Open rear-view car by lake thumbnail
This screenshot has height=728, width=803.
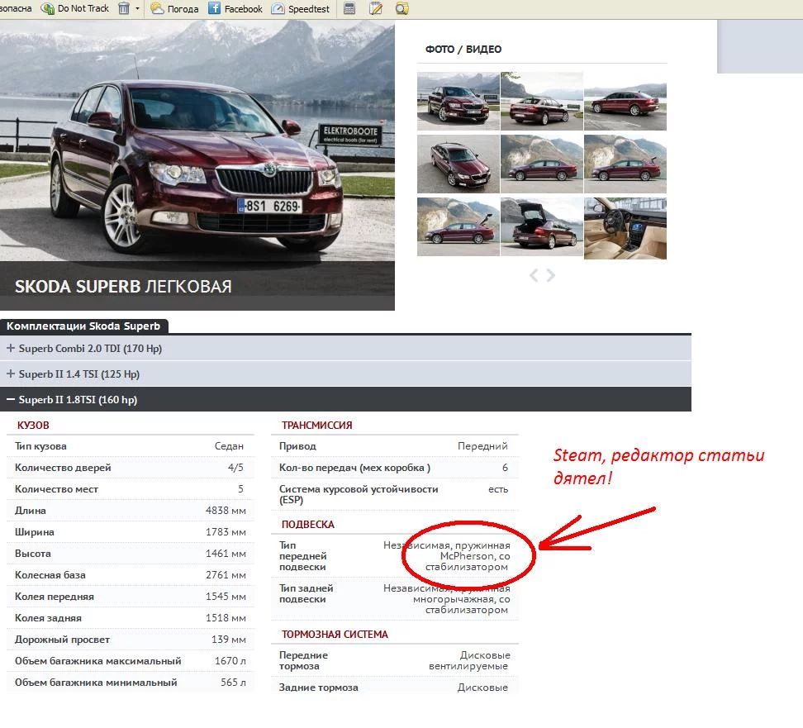tap(541, 101)
